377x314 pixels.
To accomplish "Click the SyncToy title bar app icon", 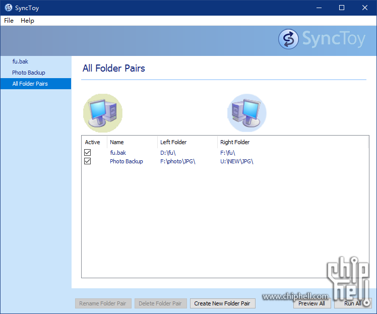I will pyautogui.click(x=9, y=8).
